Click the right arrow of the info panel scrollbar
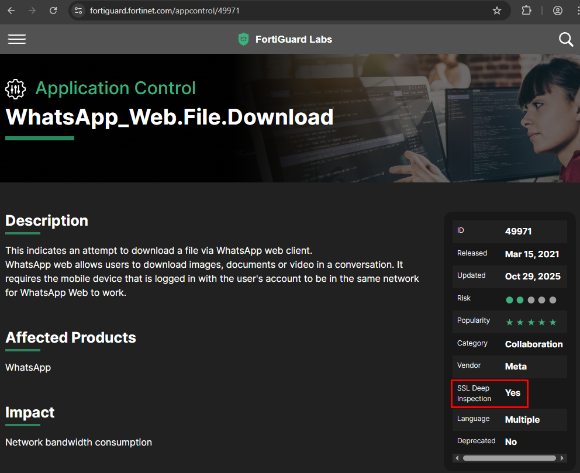 [562, 458]
